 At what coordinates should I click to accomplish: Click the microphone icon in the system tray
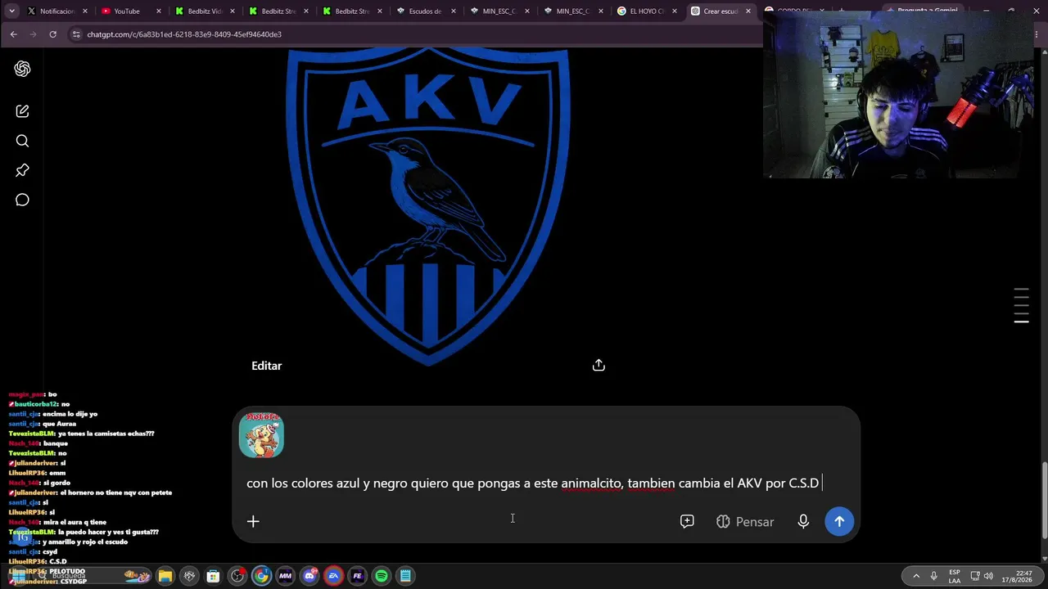[933, 576]
